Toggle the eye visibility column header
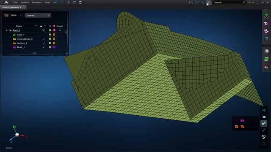 coord(41,26)
